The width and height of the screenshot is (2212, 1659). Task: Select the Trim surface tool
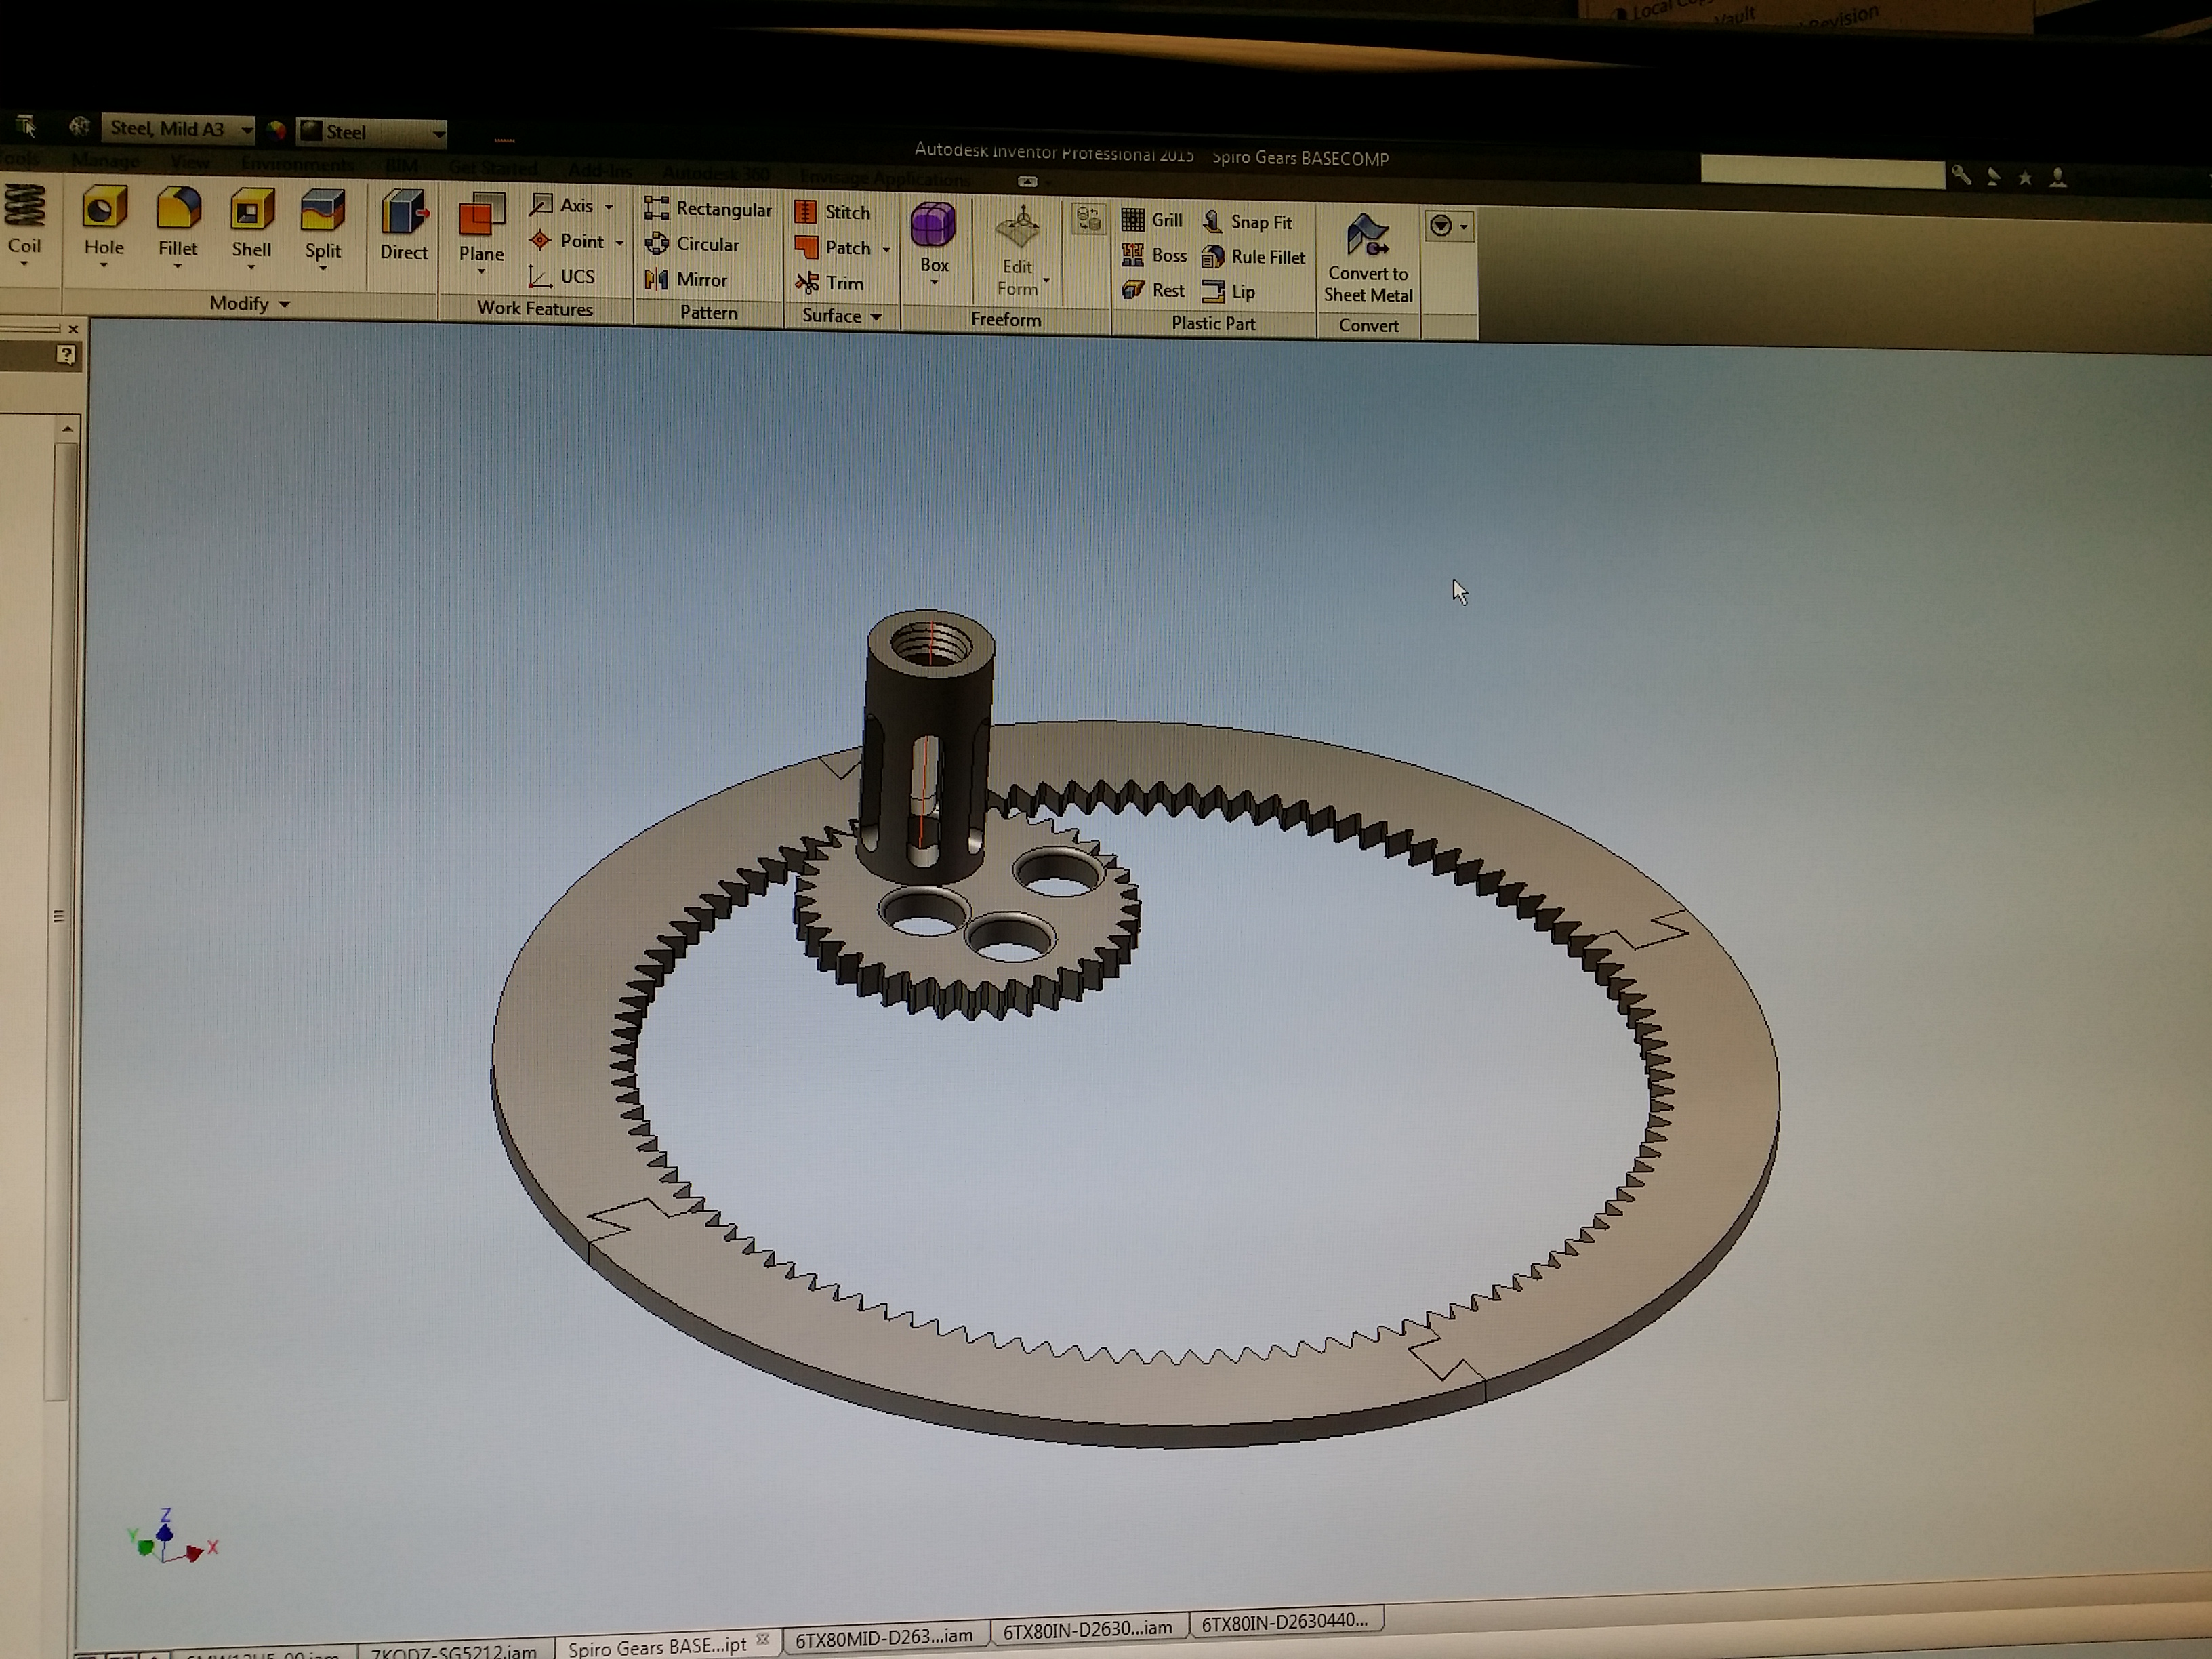829,283
